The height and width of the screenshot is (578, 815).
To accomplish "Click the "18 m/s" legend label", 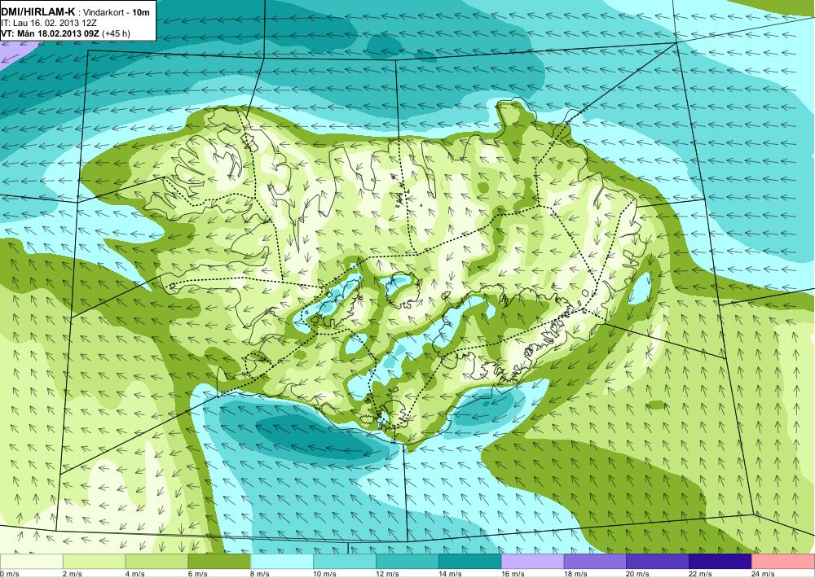I will tap(575, 574).
